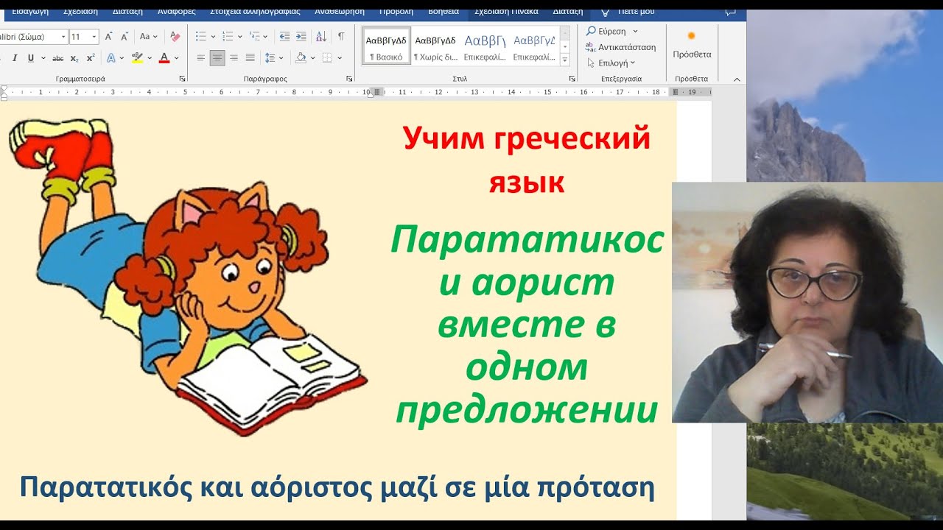
Task: Justify paragraph text
Action: 250,57
